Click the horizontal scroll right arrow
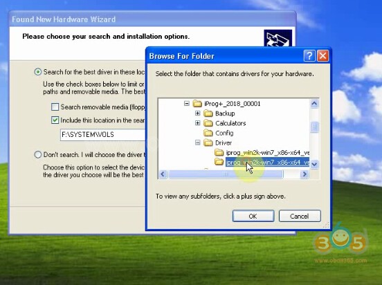 pyautogui.click(x=304, y=174)
